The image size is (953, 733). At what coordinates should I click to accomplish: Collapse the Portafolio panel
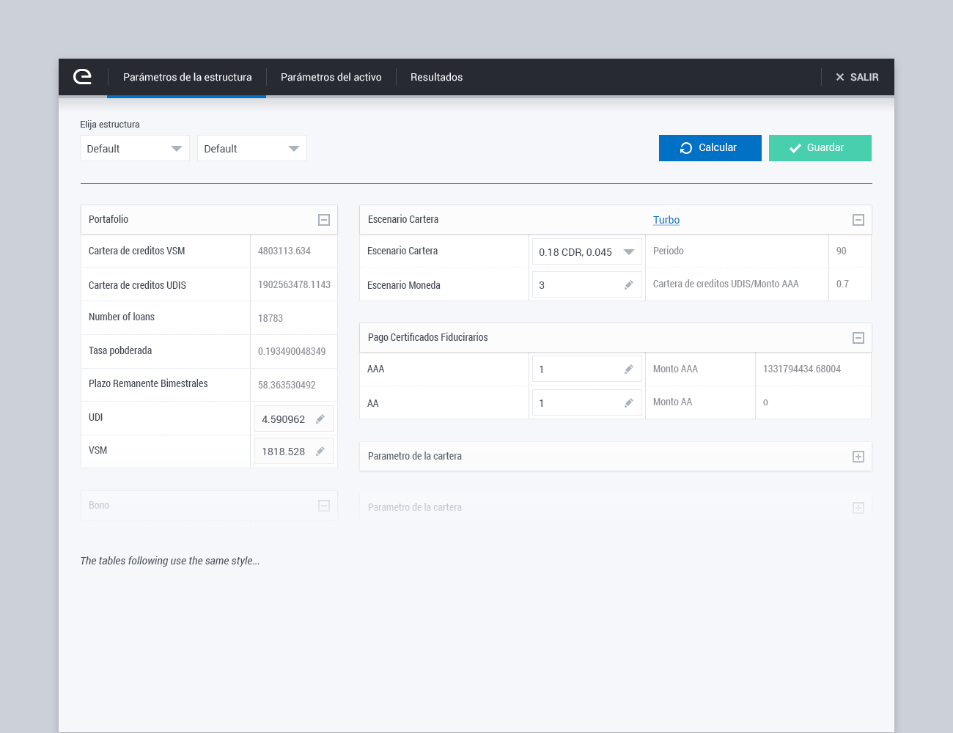pos(324,220)
